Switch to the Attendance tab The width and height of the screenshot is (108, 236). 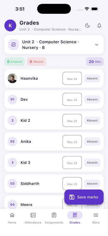(x=33, y=218)
